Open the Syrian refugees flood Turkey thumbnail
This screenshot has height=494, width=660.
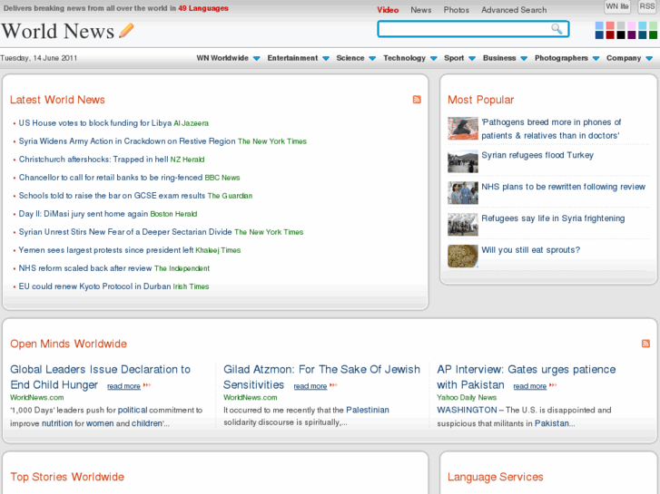(x=463, y=161)
